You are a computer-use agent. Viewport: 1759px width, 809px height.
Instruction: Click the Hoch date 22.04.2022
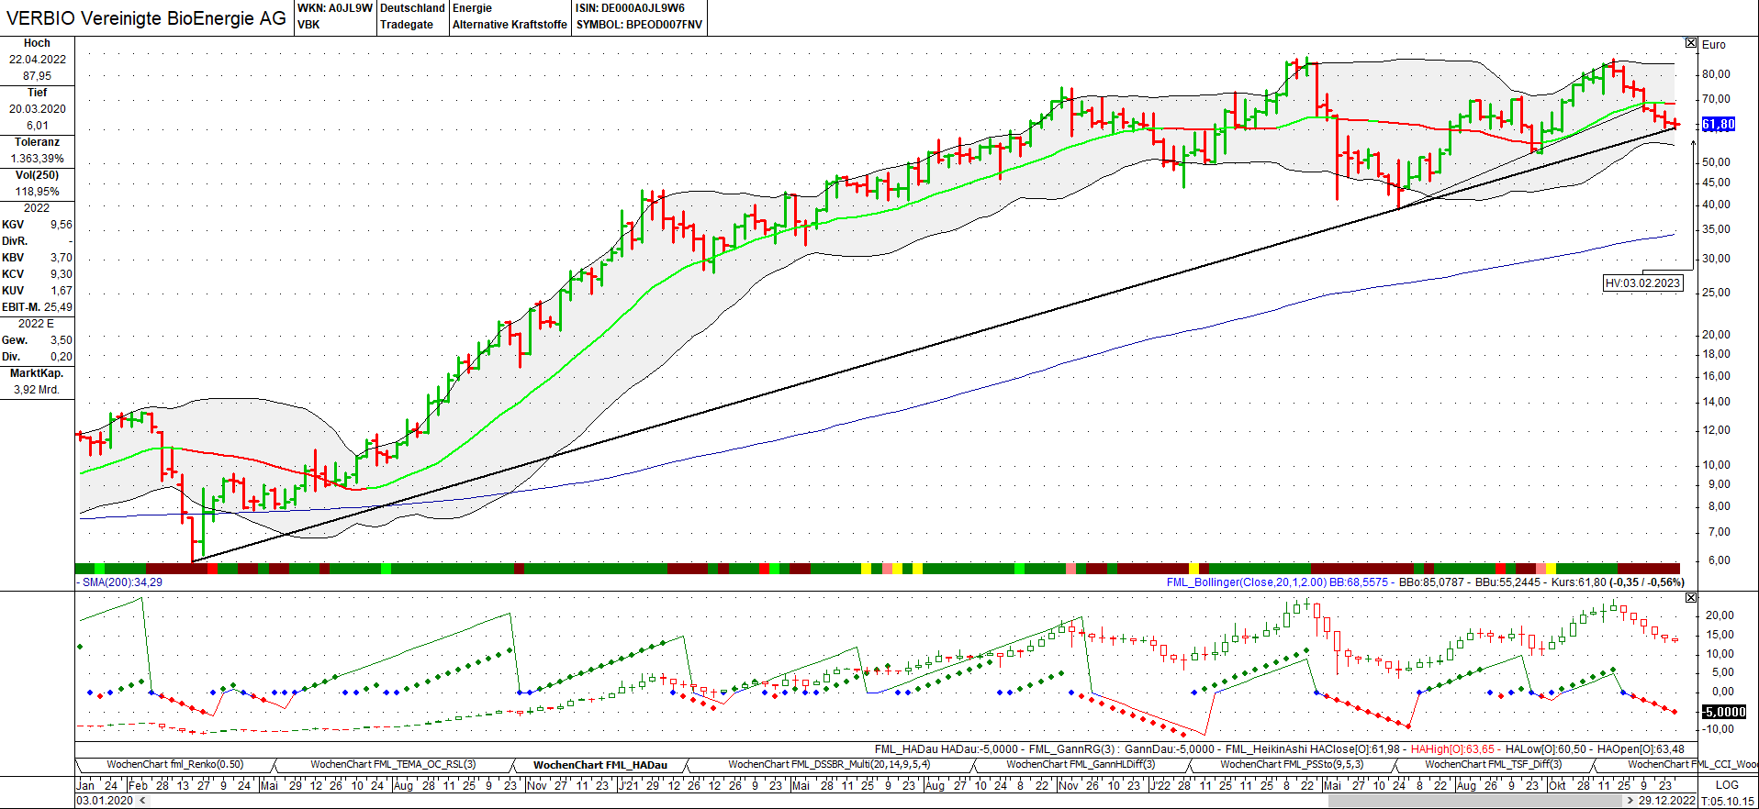point(38,60)
